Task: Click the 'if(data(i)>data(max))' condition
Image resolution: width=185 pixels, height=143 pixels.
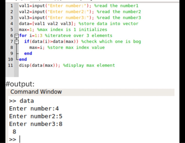Action: tap(51, 42)
